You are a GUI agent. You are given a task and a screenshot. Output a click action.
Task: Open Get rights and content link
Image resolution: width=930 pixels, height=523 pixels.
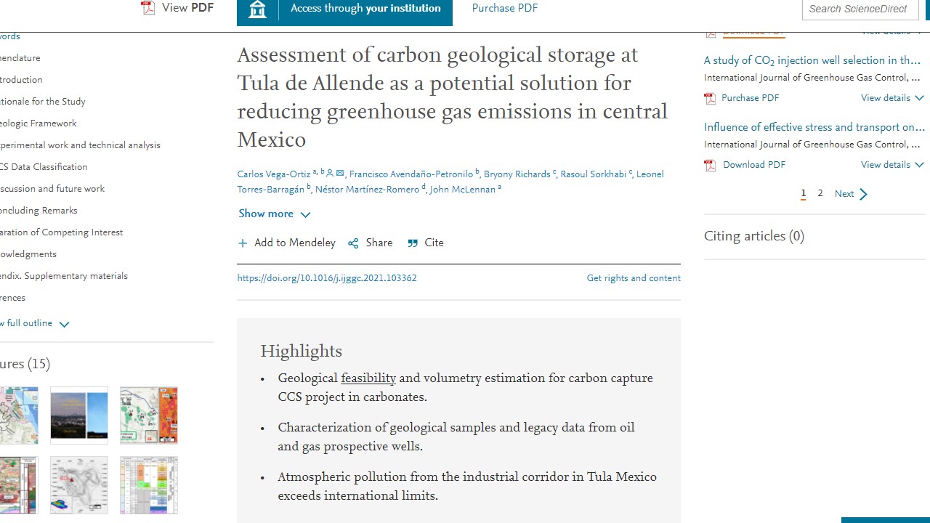(x=634, y=278)
